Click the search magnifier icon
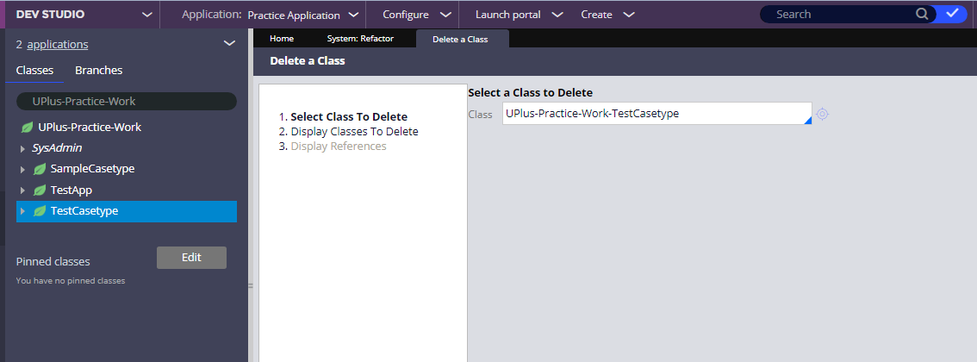The height and width of the screenshot is (362, 977). tap(922, 14)
